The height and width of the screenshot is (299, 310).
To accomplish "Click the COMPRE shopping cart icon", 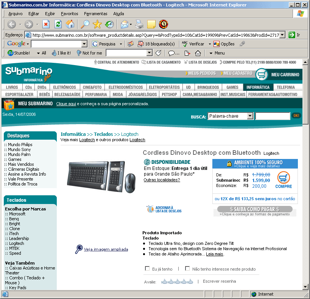I will [284, 178].
